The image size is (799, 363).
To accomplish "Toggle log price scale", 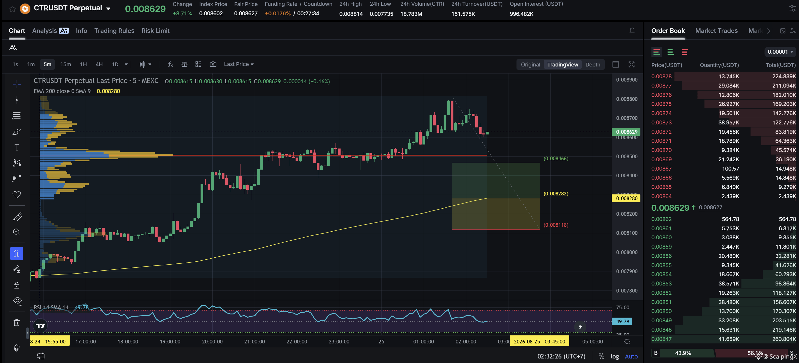I will (615, 356).
